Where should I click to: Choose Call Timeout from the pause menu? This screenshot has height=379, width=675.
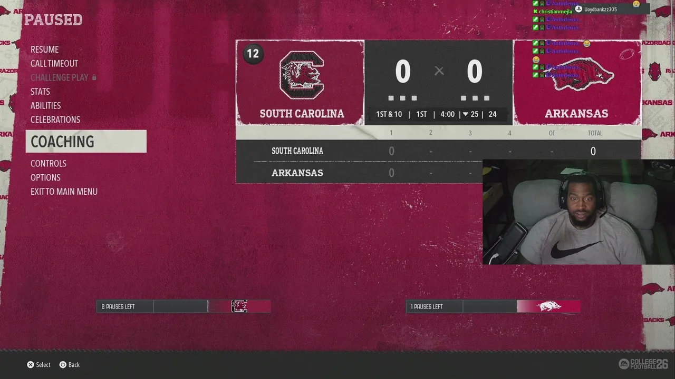click(54, 64)
